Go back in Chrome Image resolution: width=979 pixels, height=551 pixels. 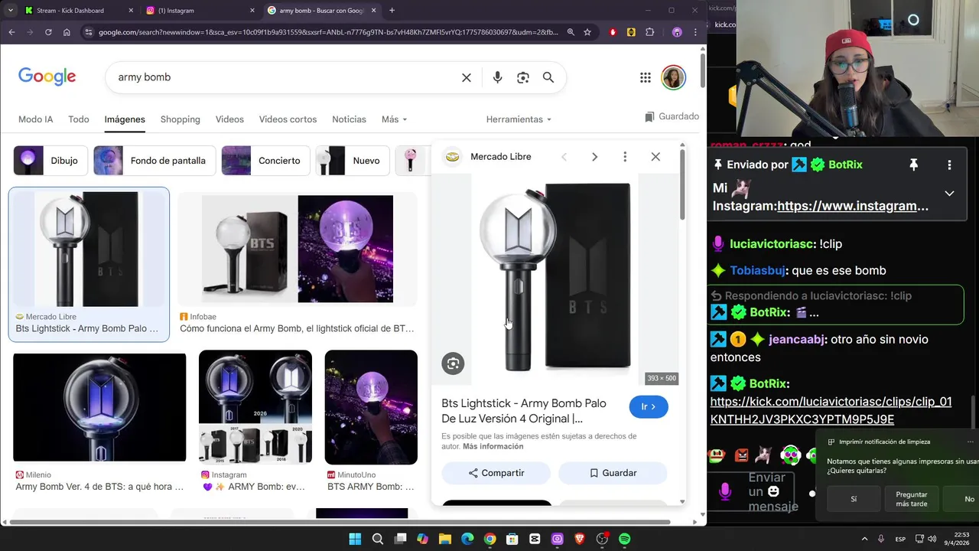coord(11,32)
